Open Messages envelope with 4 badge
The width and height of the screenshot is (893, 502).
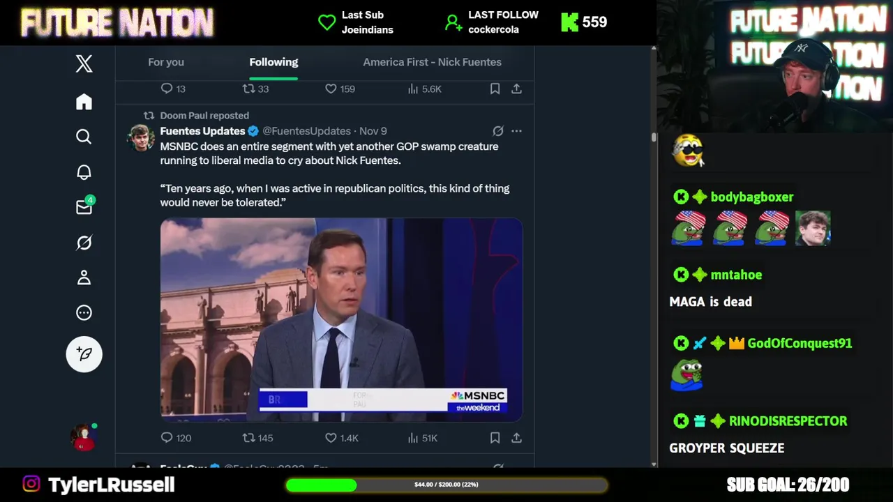tap(84, 206)
